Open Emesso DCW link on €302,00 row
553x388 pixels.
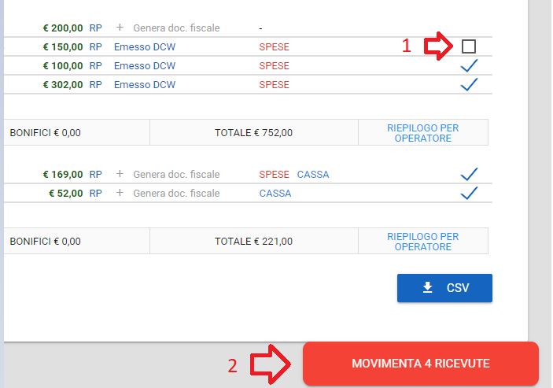click(x=144, y=84)
